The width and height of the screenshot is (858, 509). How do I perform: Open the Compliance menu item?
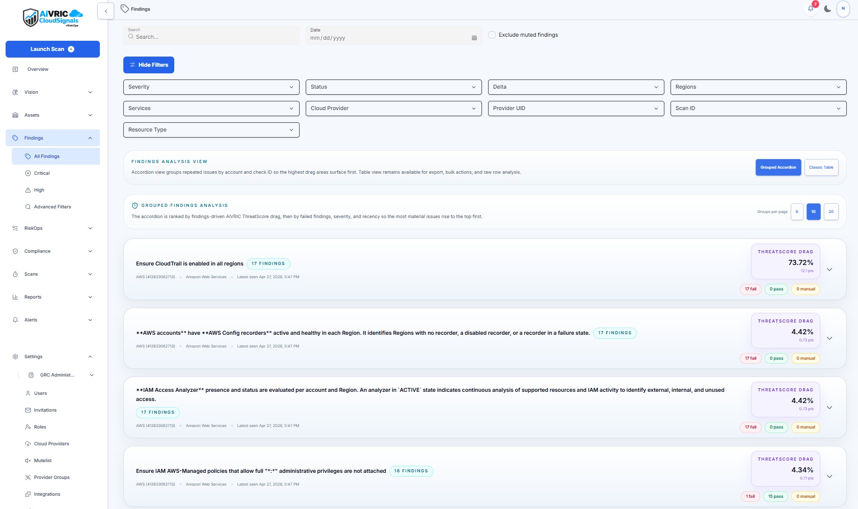click(38, 251)
